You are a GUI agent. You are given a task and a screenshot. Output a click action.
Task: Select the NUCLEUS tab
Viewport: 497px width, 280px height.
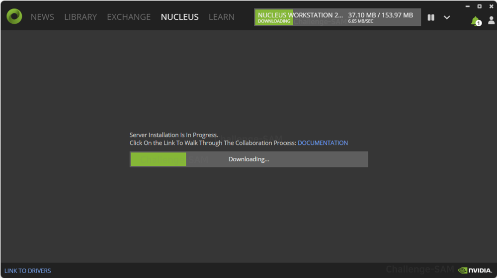[179, 17]
